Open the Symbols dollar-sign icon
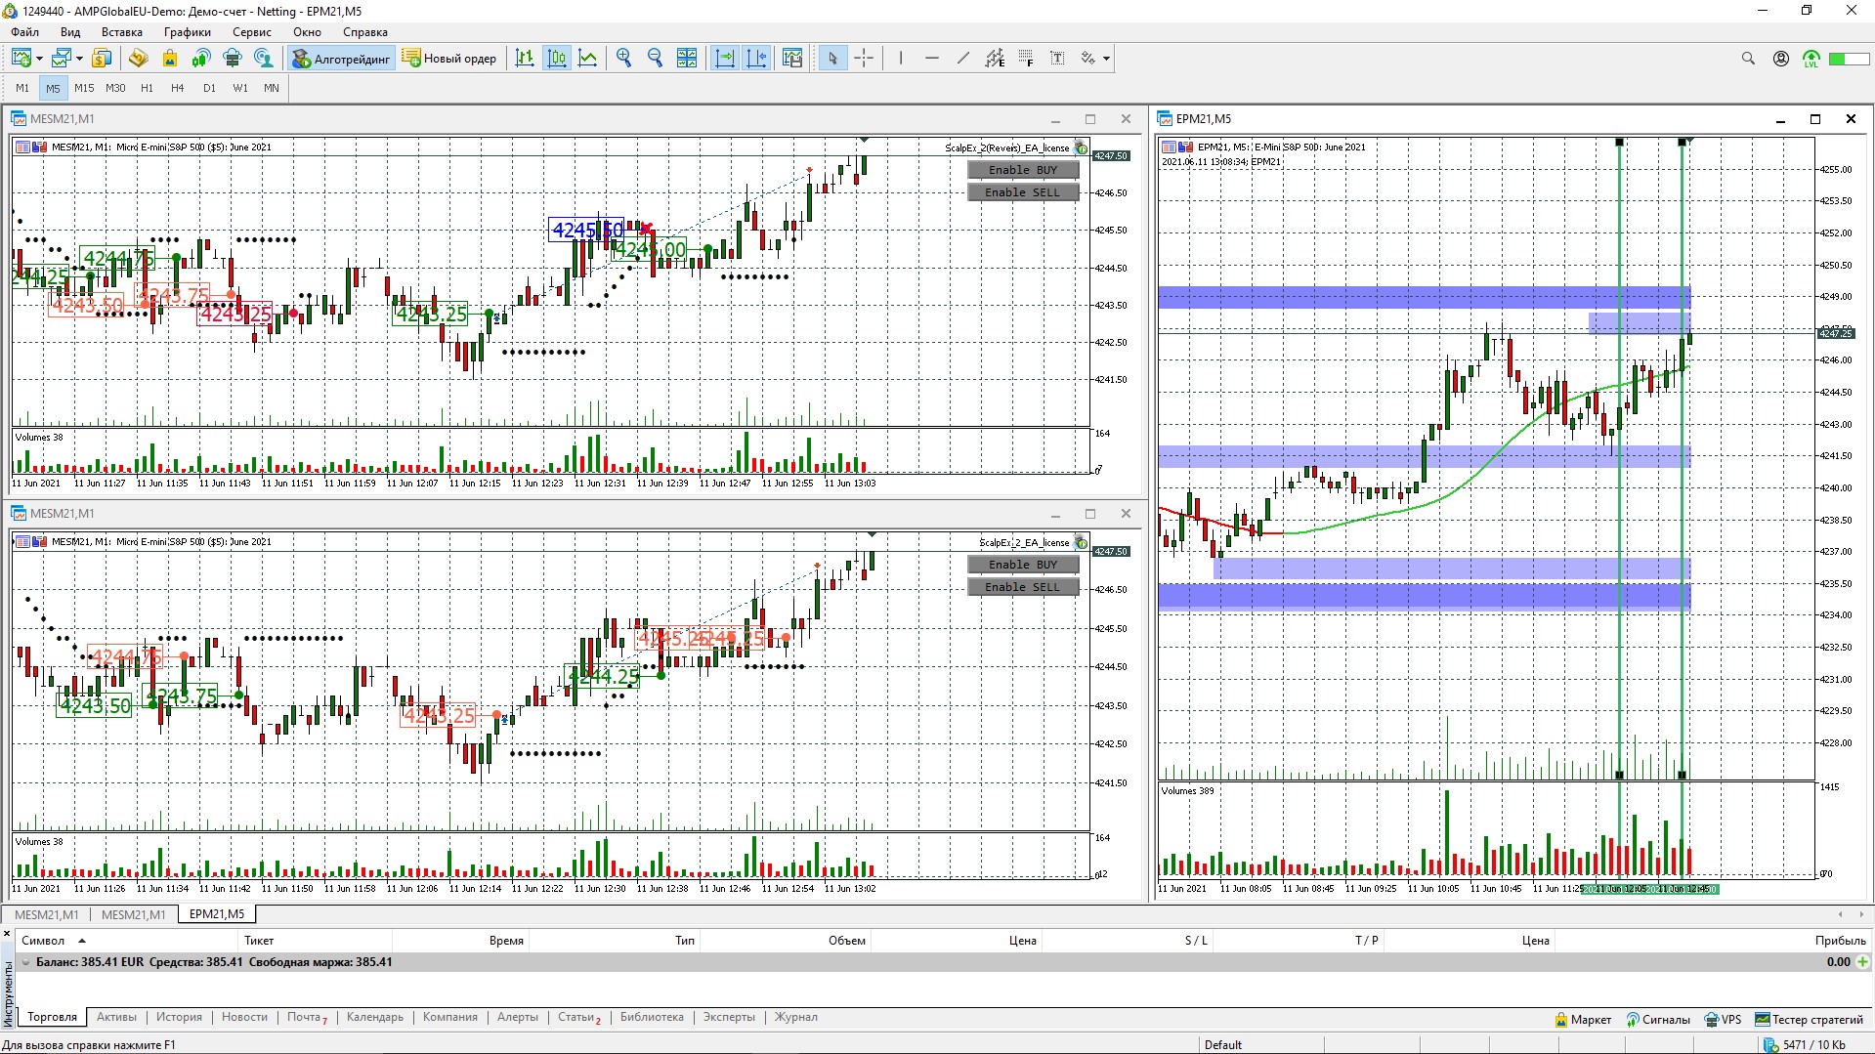 tap(102, 59)
